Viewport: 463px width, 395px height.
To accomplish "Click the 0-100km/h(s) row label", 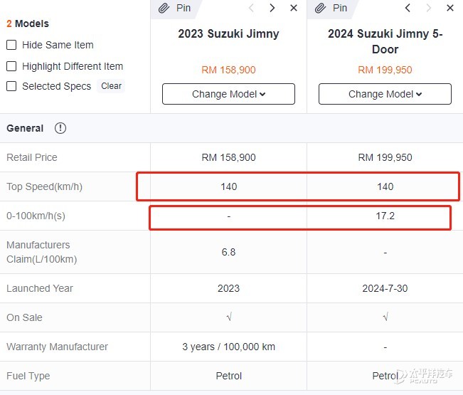I will pos(36,216).
